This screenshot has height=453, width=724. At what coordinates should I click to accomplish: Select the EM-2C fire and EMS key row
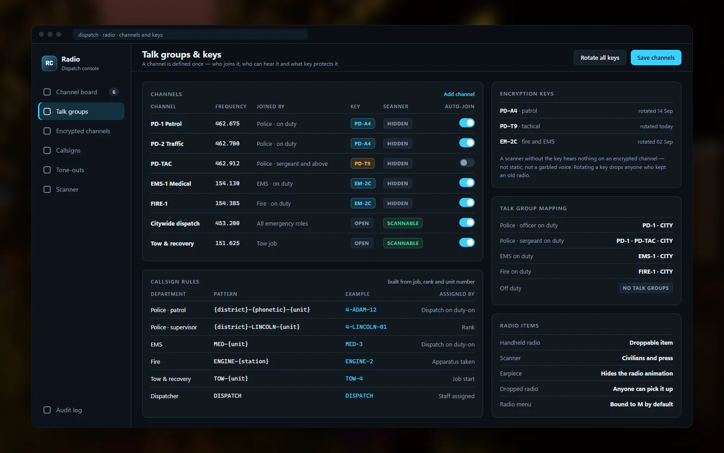click(x=586, y=141)
